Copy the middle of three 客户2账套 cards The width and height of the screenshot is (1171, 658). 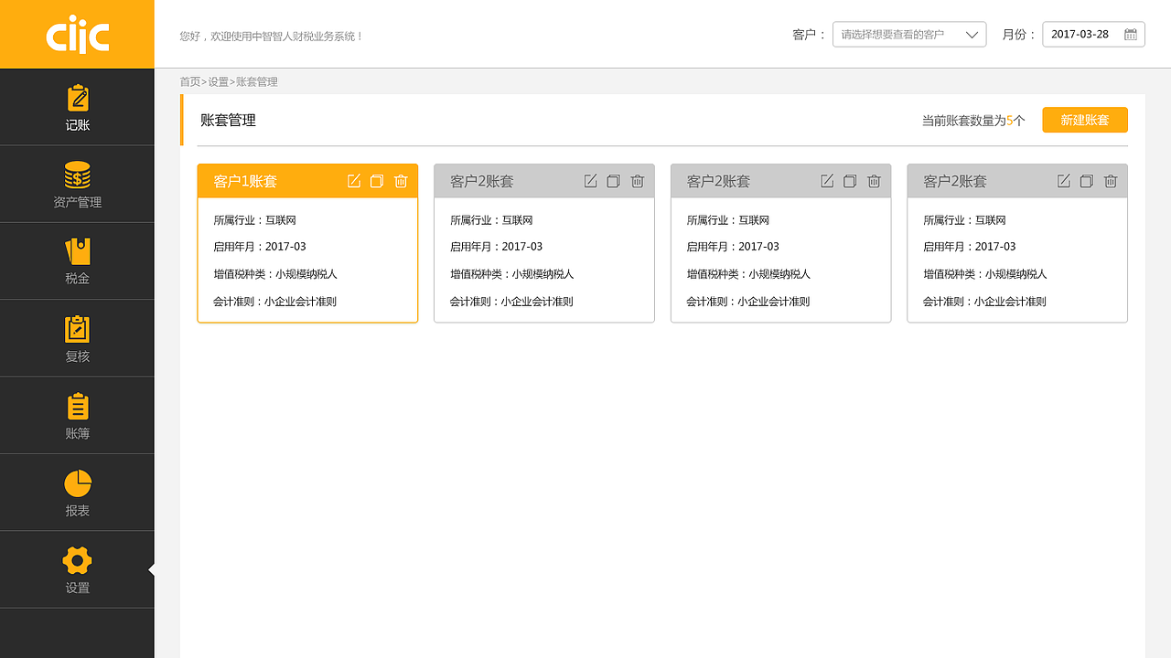pos(850,181)
